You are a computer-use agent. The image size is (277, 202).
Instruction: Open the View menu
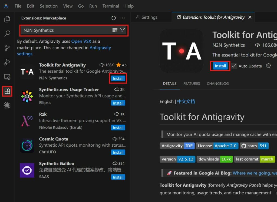(x=68, y=6)
